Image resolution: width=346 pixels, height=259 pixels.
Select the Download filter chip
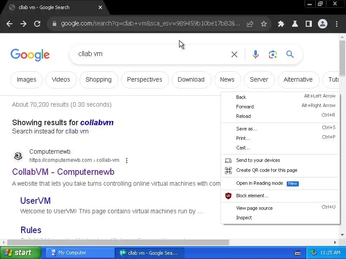(x=191, y=79)
